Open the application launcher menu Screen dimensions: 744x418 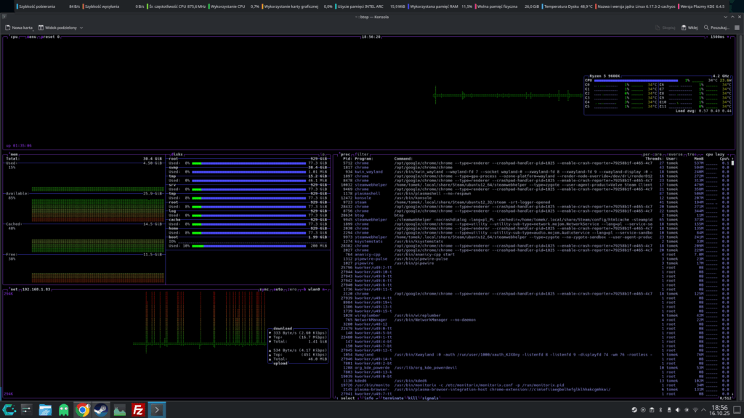(x=8, y=410)
